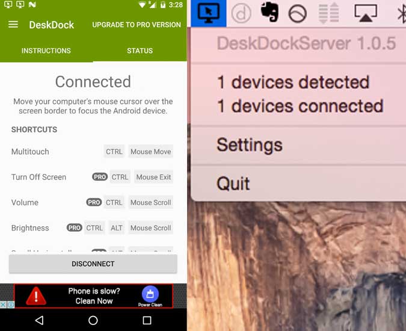Screen dimensions: 406x331
Task: Tap the battery icon in the status bar
Action: point(162,5)
